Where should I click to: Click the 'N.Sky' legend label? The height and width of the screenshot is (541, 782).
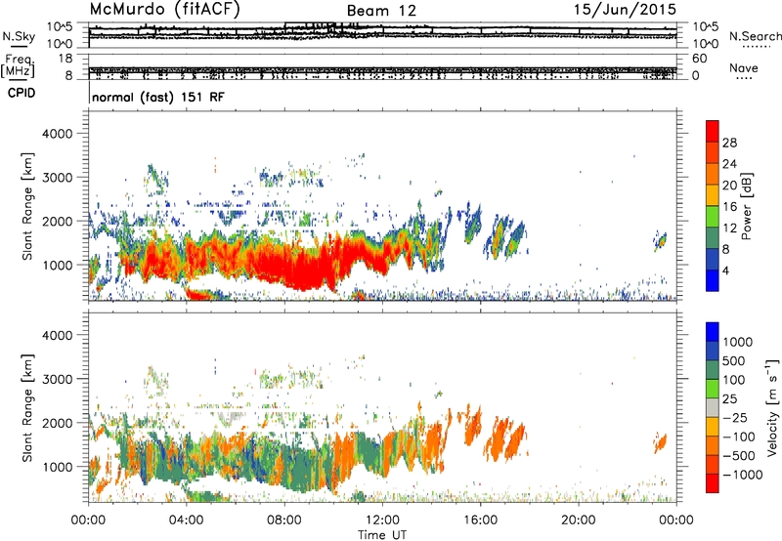pos(19,36)
